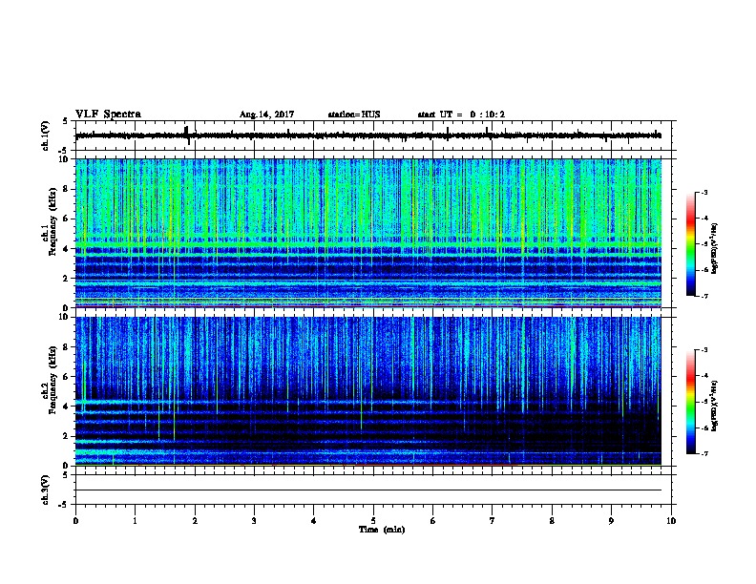Click the "6" kHz tick on ch.2 axis
Image resolution: width=756 pixels, height=584 pixels.
66,377
